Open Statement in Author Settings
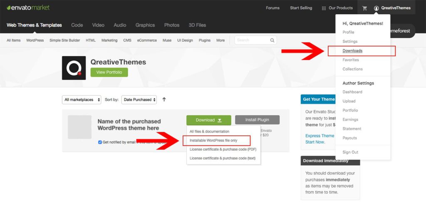 click(352, 129)
